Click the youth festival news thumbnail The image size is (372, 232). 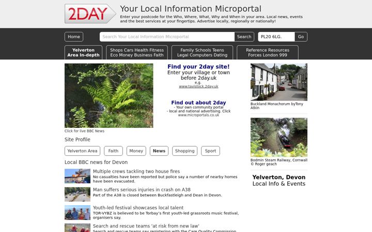pyautogui.click(x=78, y=212)
